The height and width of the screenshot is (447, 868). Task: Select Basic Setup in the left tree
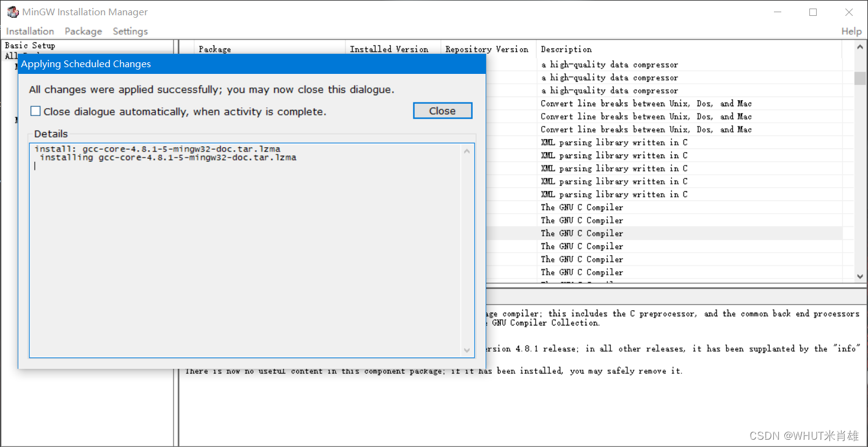point(30,45)
